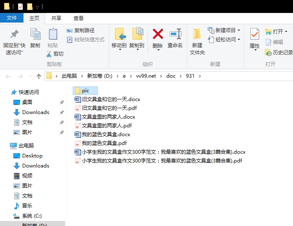Viewport: 293px width, 226px height.
Task: Expand the quick access toolbar customize arrow
Action: [x=37, y=8]
